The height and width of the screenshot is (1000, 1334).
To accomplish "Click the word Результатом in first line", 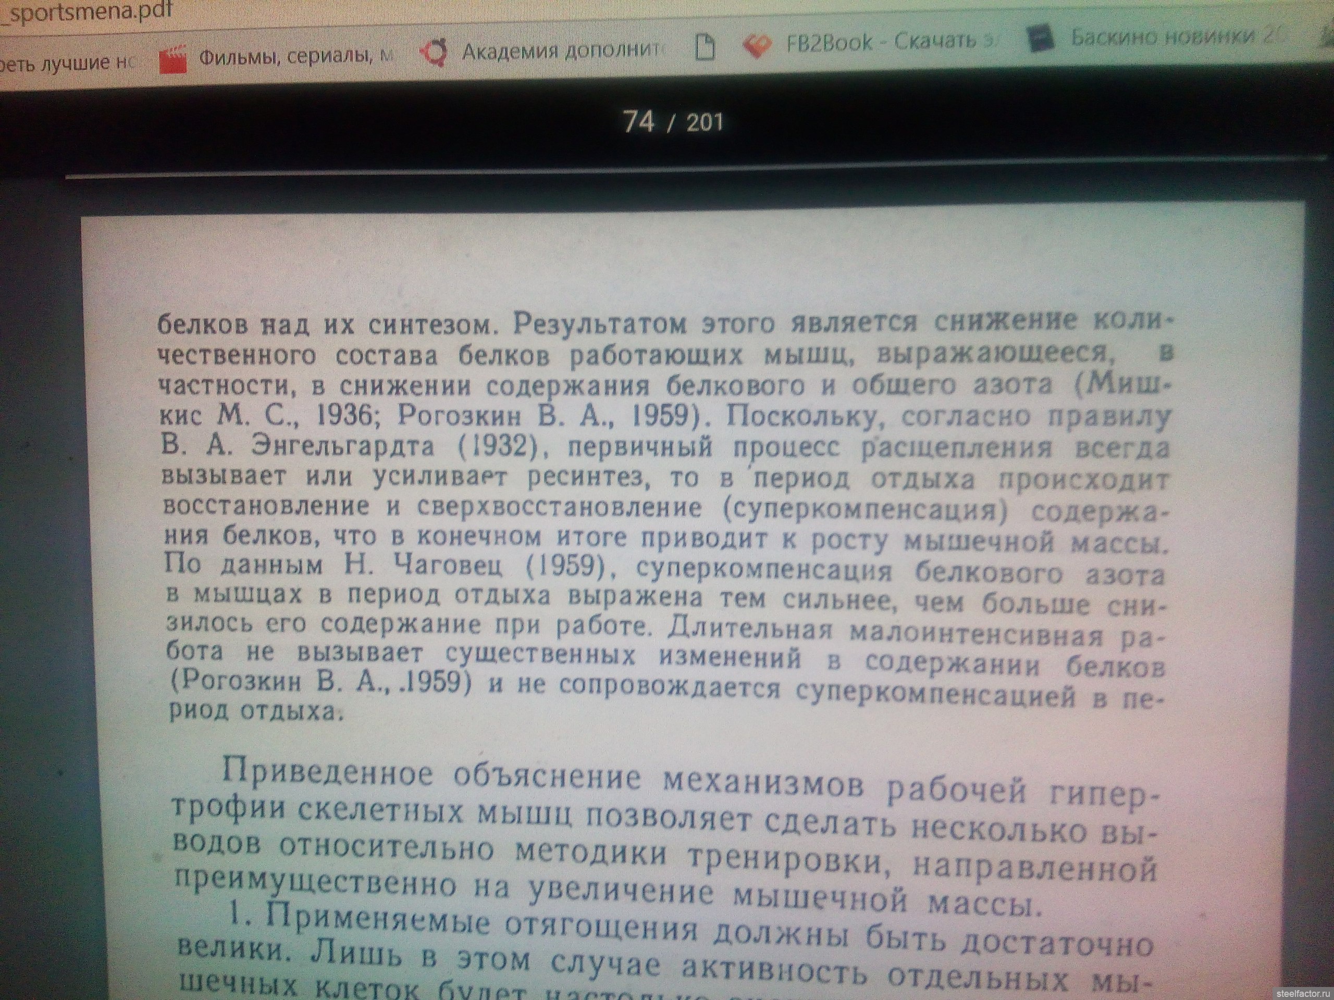I will pos(599,324).
